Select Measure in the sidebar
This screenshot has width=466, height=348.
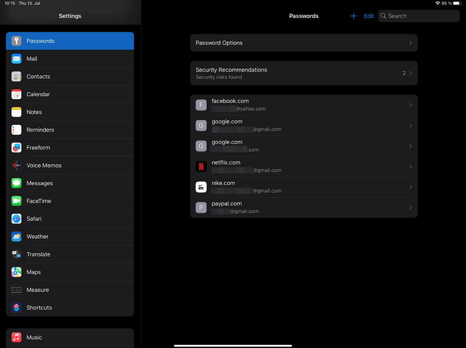[70, 290]
